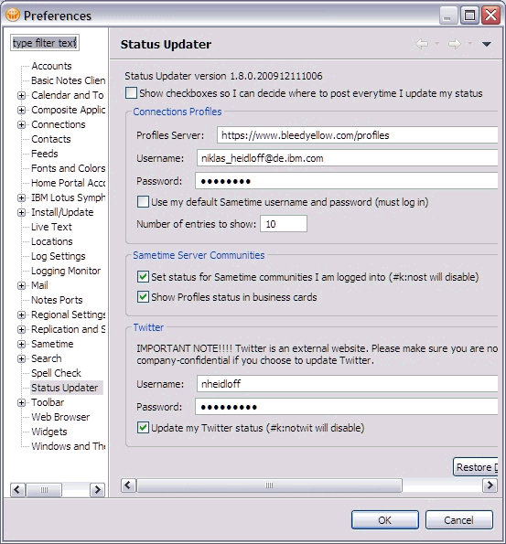Expand the Toolbar tree node
506x544 pixels.
(x=22, y=402)
